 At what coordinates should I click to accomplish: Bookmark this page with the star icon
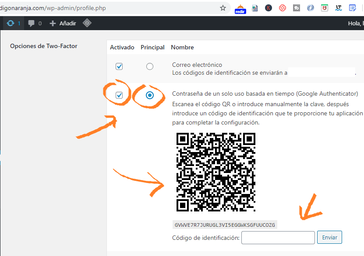point(223,8)
